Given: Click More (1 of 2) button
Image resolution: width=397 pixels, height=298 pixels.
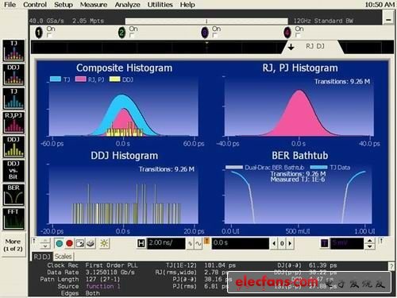Looking at the screenshot, I should point(13,245).
